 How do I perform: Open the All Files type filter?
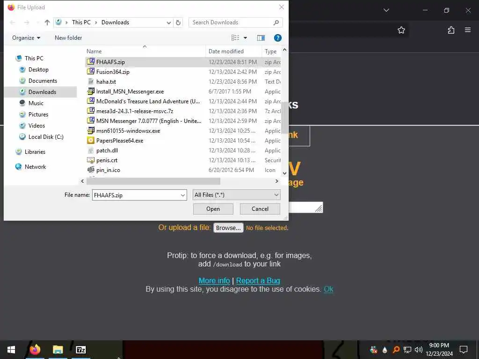[x=236, y=195]
